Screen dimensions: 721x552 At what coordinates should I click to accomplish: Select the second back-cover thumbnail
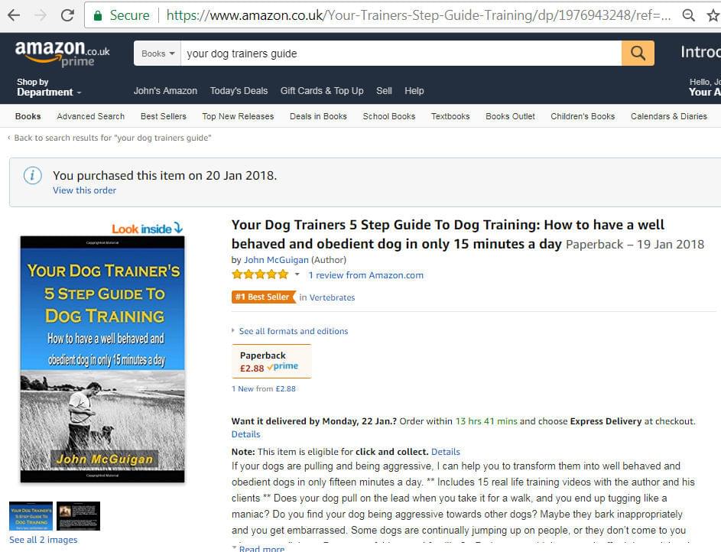click(78, 516)
